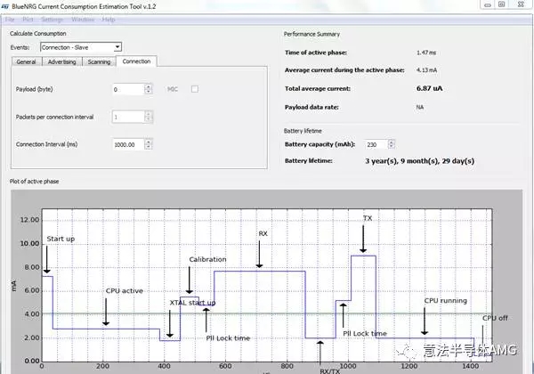
Task: Click the Payload data rate value NA
Action: coord(419,107)
